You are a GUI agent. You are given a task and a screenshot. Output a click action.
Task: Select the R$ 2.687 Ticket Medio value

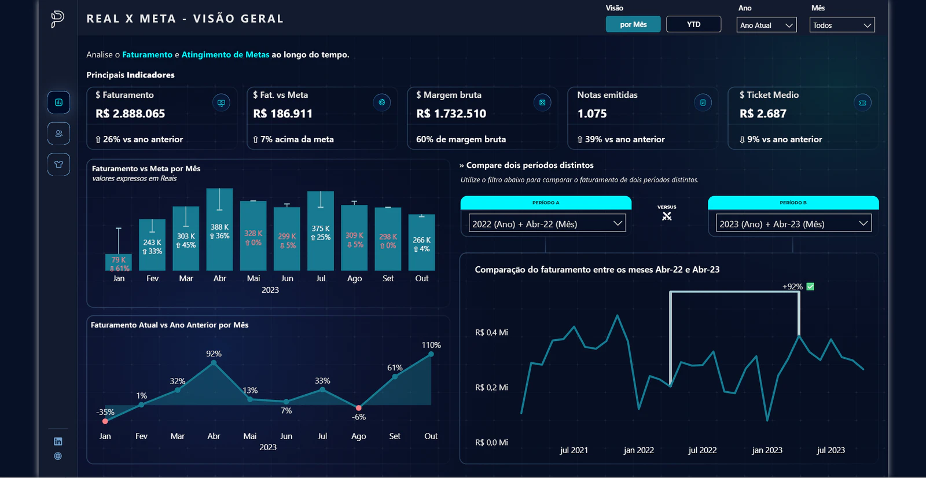[763, 114]
